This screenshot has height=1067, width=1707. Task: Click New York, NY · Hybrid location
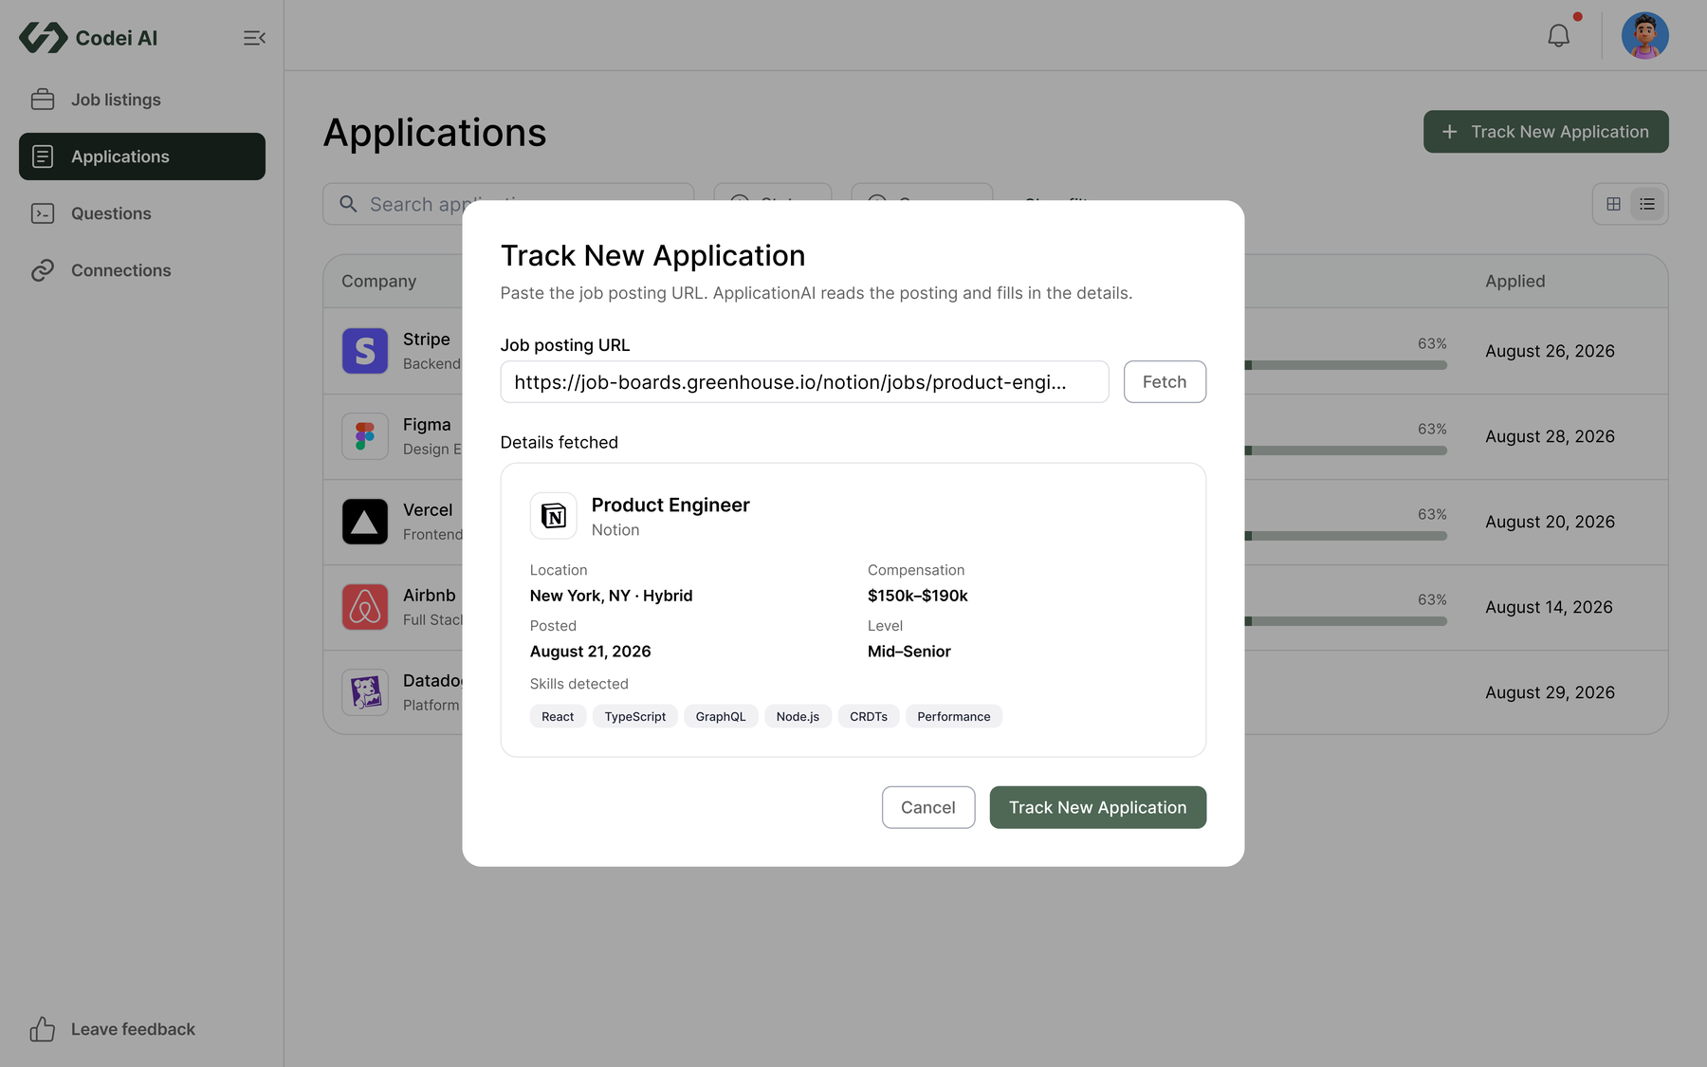click(x=612, y=596)
